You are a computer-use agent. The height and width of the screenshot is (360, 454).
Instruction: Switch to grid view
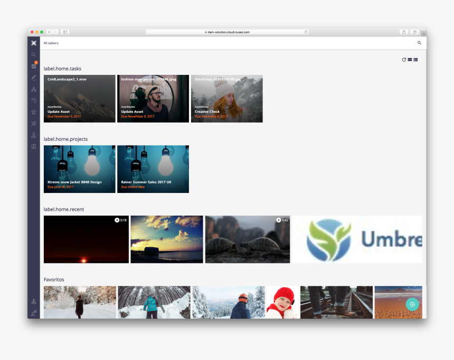coord(410,60)
